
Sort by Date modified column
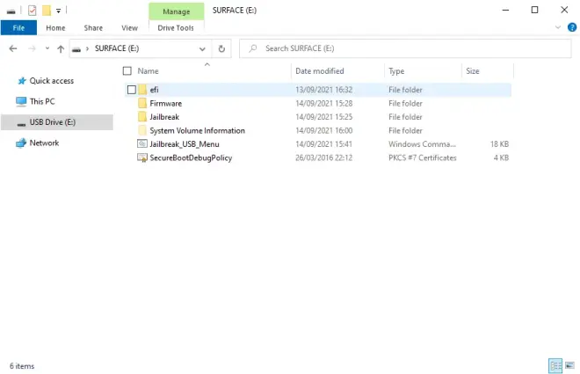pyautogui.click(x=320, y=70)
